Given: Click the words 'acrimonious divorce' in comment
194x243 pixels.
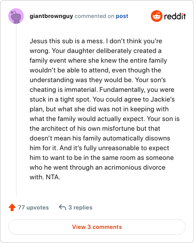Looking at the screenshot, I should click(x=135, y=167).
